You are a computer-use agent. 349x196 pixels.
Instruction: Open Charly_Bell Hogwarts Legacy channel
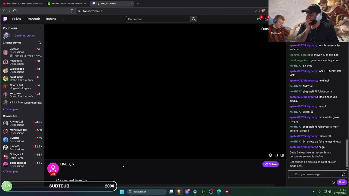pos(22,87)
